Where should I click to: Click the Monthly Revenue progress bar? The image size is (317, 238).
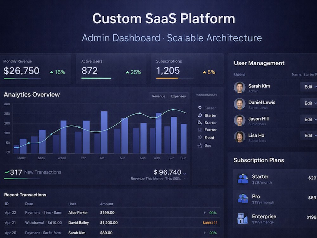click(22, 78)
